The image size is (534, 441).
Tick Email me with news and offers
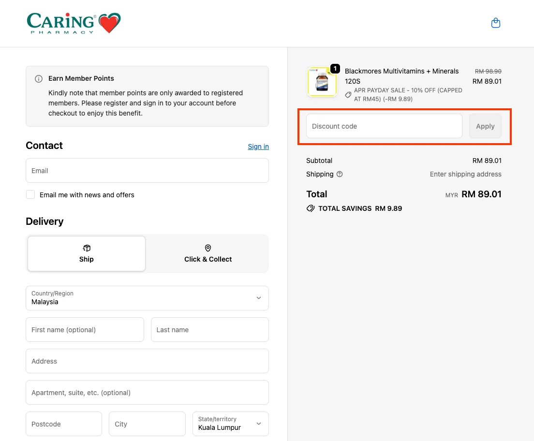pos(30,194)
